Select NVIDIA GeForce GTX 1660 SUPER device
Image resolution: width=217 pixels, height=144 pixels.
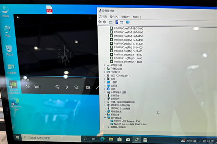tap(130, 124)
